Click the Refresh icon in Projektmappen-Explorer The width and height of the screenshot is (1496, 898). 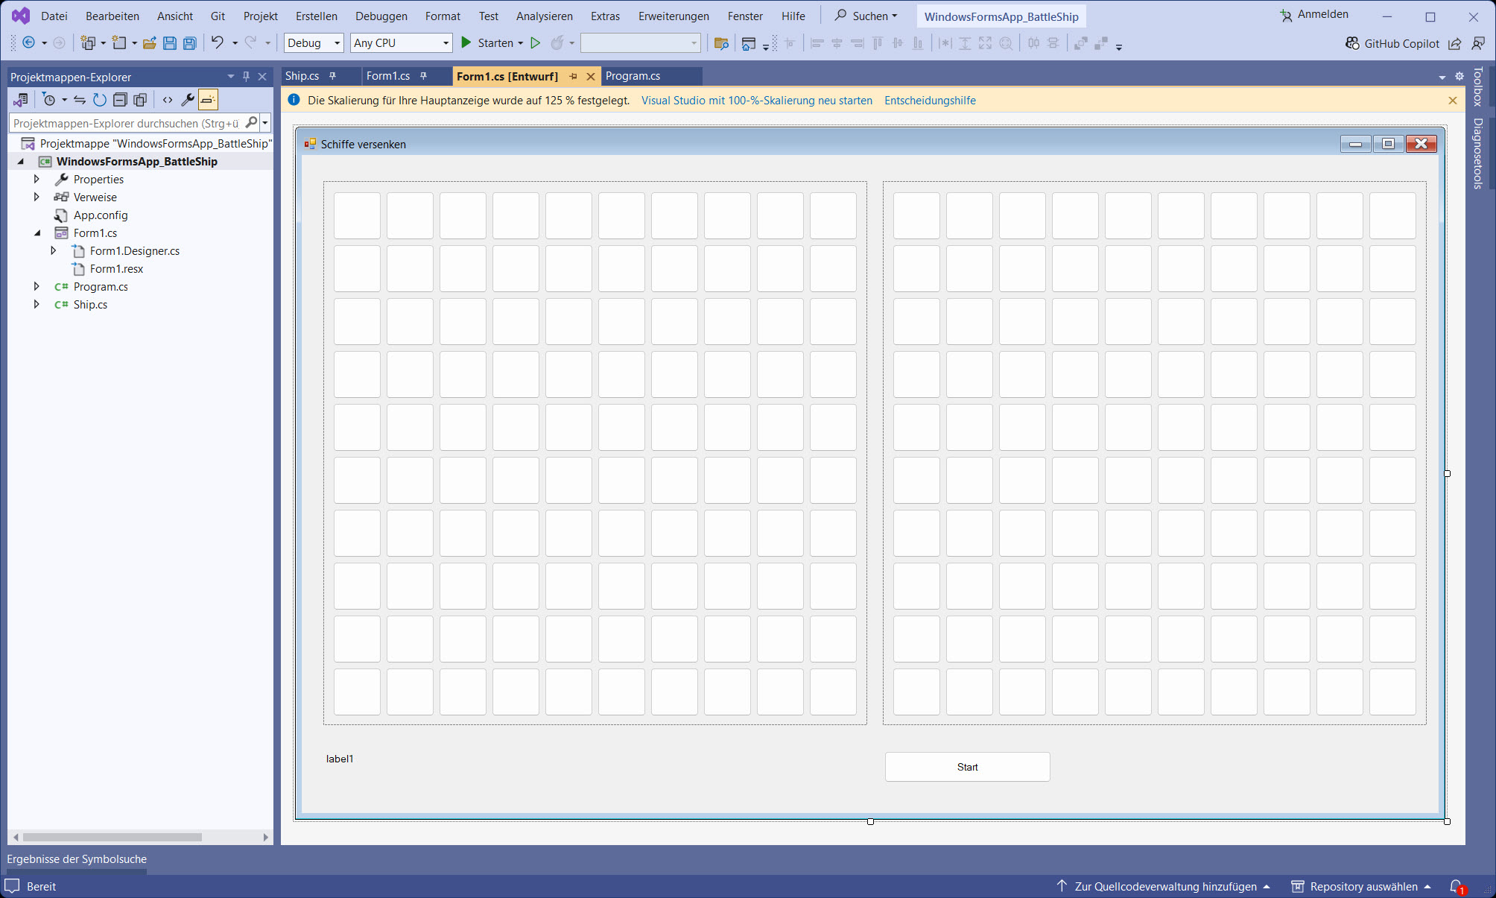click(100, 100)
